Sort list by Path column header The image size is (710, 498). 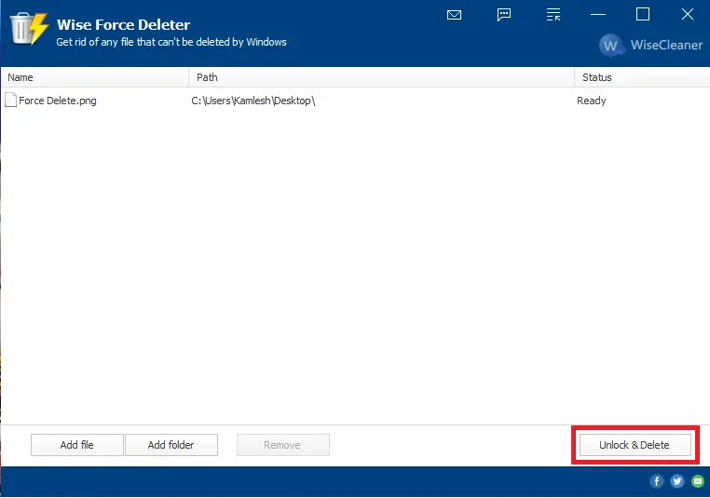point(382,77)
